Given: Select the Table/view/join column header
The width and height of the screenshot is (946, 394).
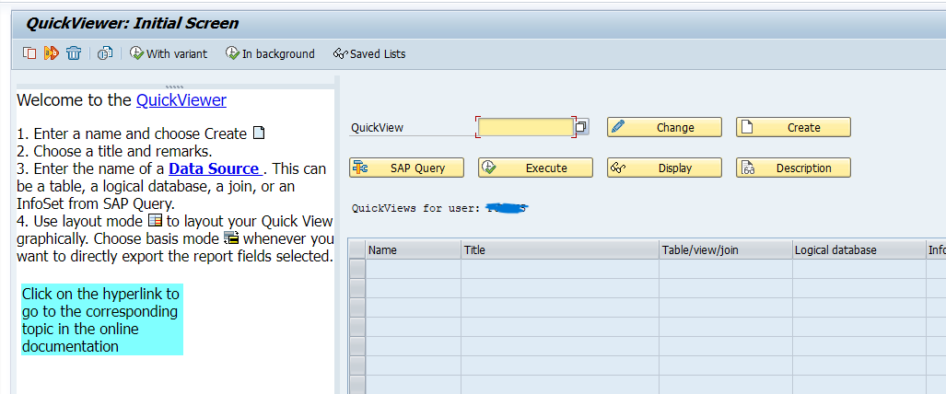Looking at the screenshot, I should (726, 249).
